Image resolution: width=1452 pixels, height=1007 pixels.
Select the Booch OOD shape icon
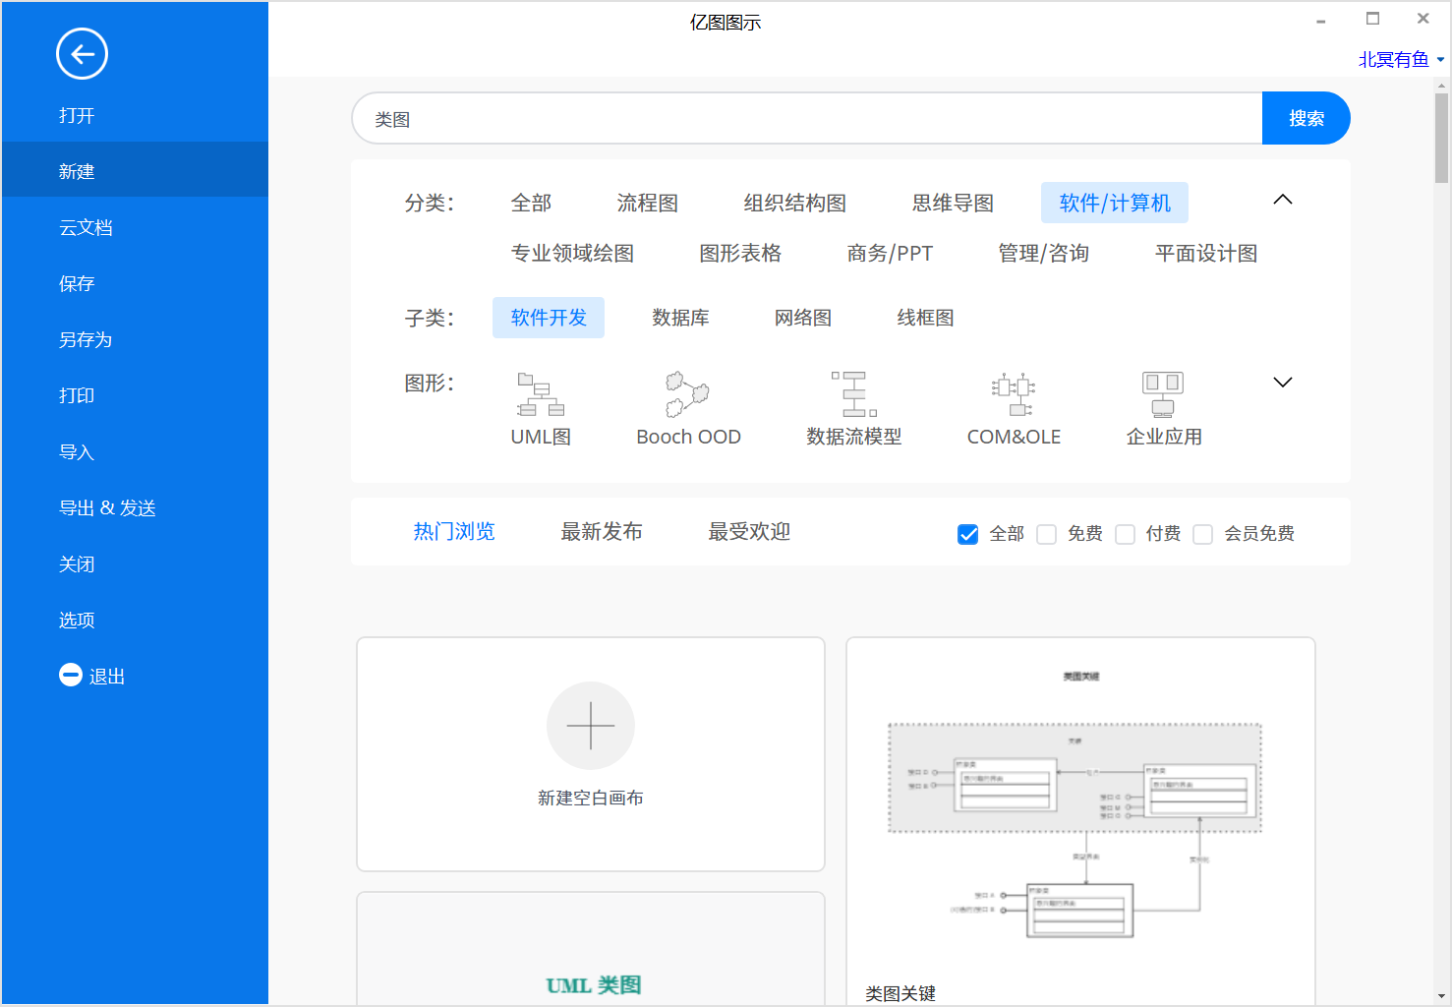tap(687, 394)
